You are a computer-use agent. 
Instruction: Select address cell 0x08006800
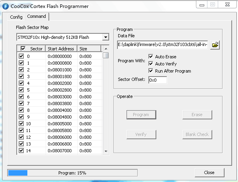[x=59, y=144]
